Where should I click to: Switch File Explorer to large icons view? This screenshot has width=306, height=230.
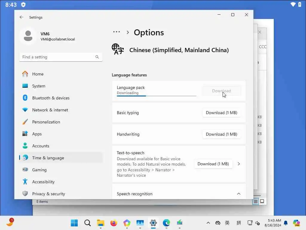tap(262, 201)
